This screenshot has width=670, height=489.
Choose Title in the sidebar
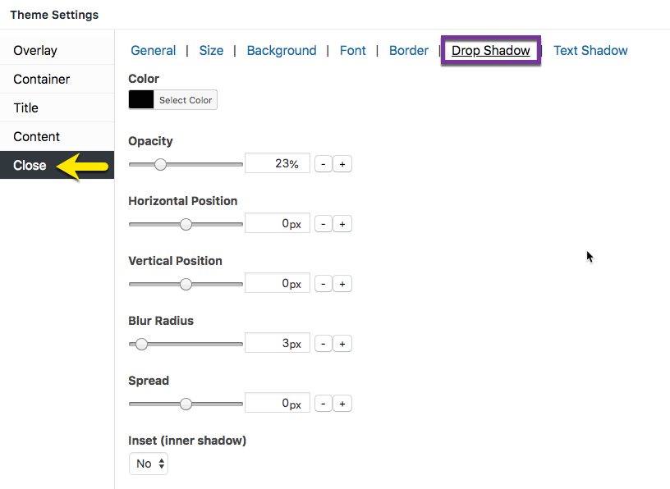pos(26,107)
